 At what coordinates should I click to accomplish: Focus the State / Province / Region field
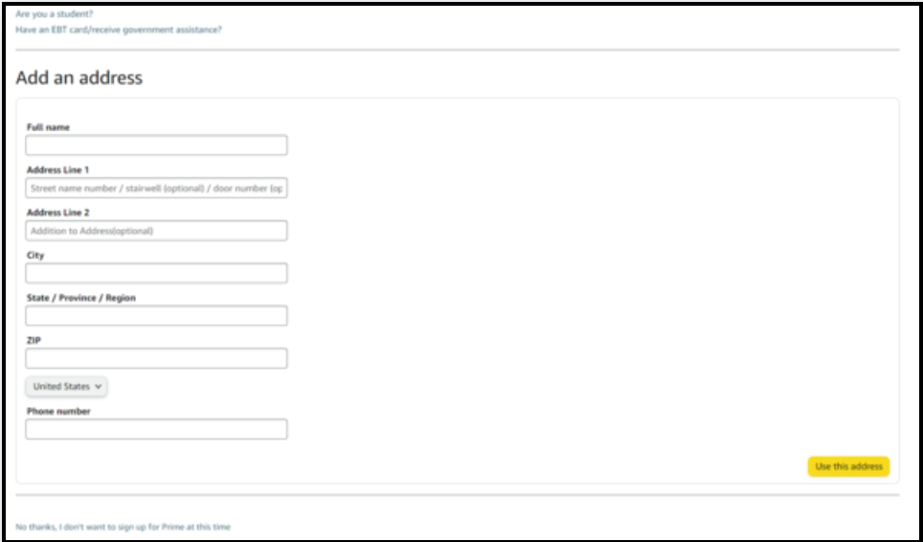pyautogui.click(x=156, y=316)
